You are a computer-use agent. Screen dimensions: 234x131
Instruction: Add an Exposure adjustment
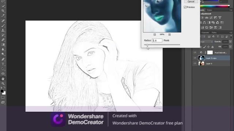215,17
